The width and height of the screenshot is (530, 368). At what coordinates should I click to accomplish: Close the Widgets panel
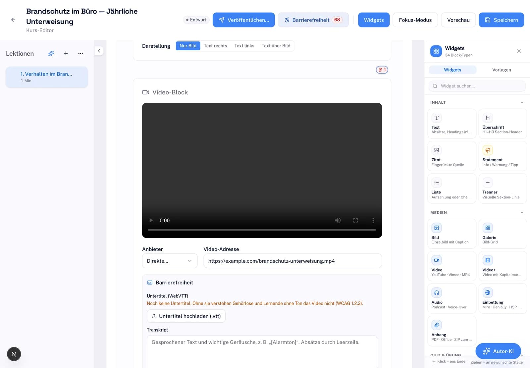(x=519, y=51)
